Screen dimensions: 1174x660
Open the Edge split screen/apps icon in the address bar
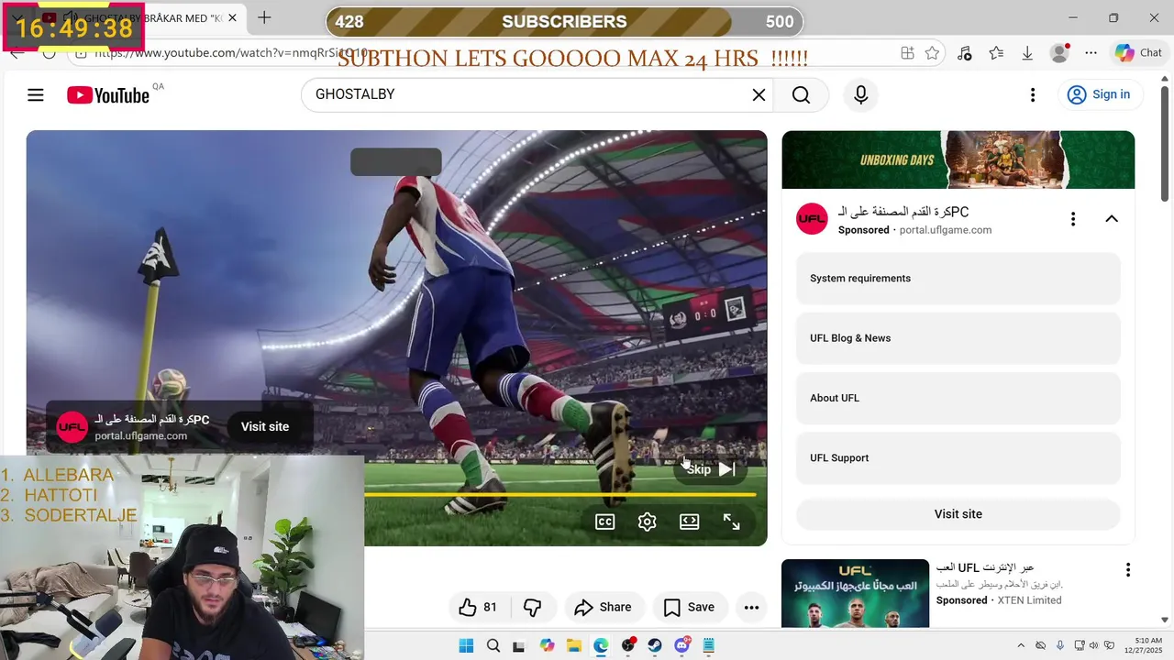[907, 53]
